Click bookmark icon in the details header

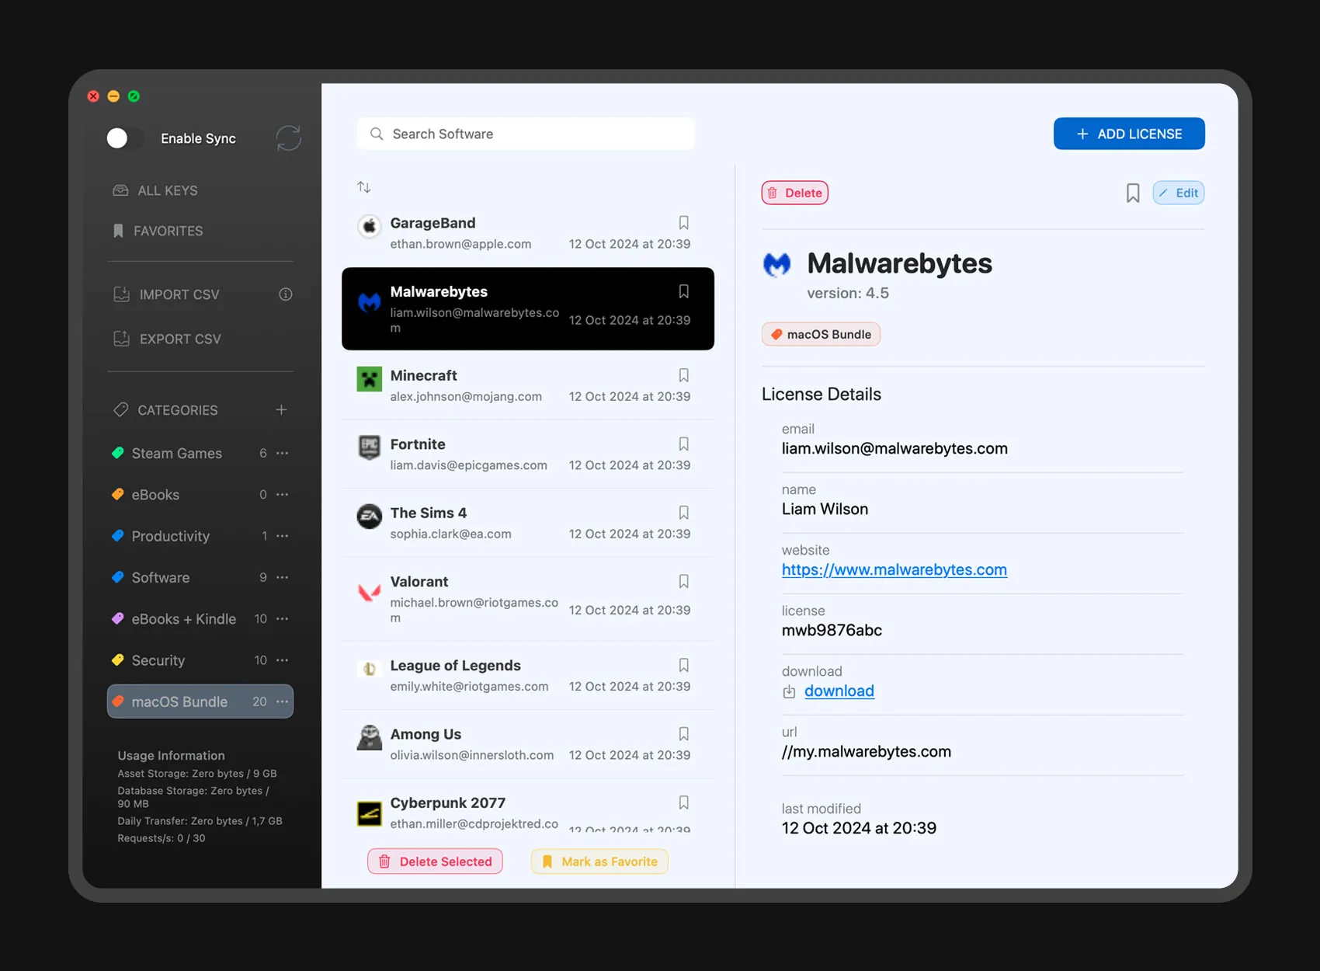point(1133,193)
